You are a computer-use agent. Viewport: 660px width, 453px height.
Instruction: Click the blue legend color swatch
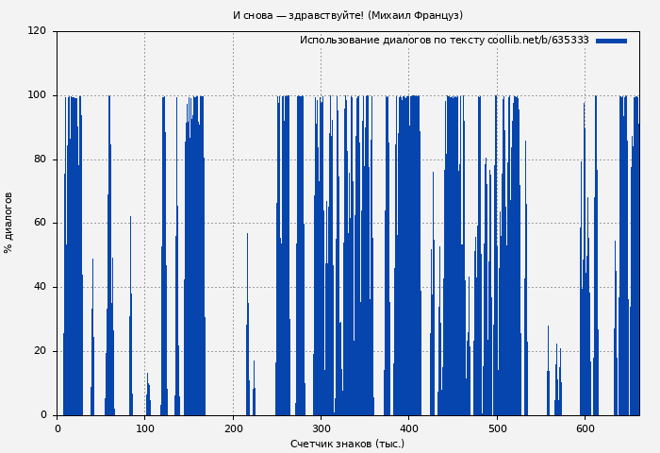(611, 41)
